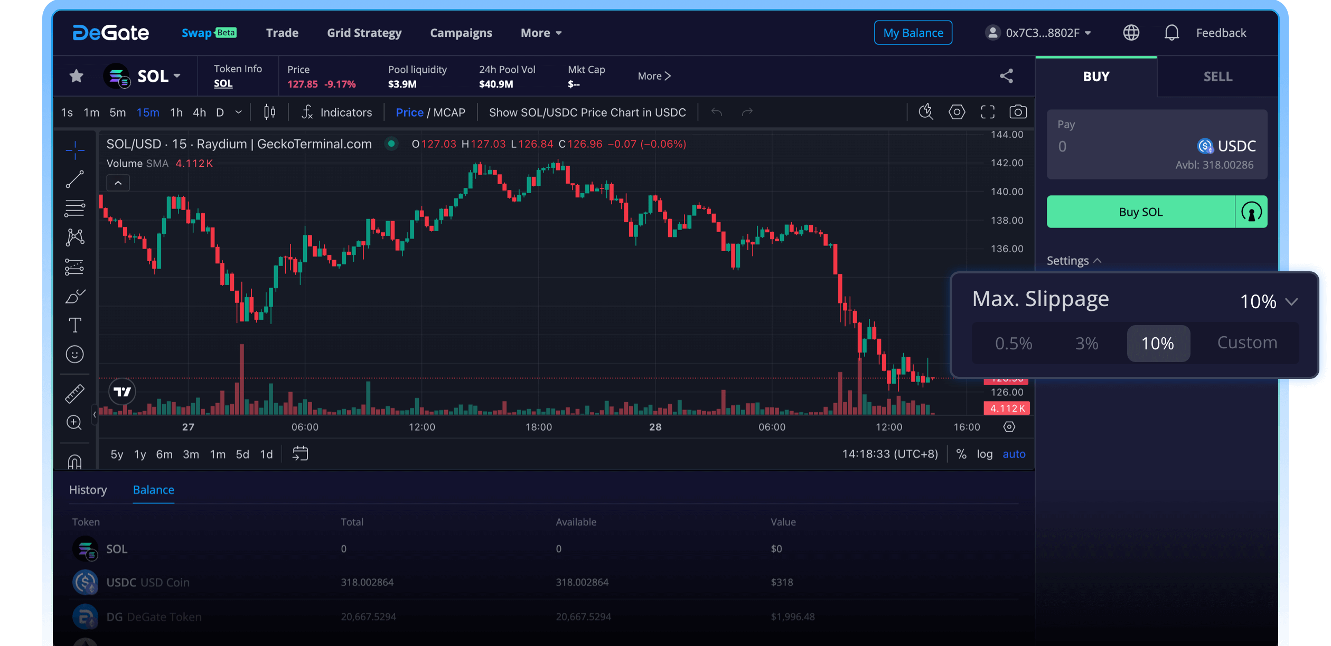The height and width of the screenshot is (646, 1331).
Task: Click the anti-MEV icon beside Buy SOL
Action: point(1251,212)
